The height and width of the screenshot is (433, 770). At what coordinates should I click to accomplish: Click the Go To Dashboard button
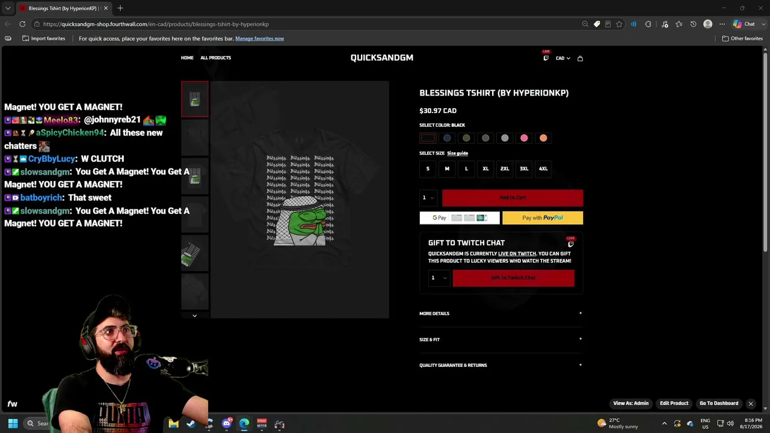(x=719, y=404)
